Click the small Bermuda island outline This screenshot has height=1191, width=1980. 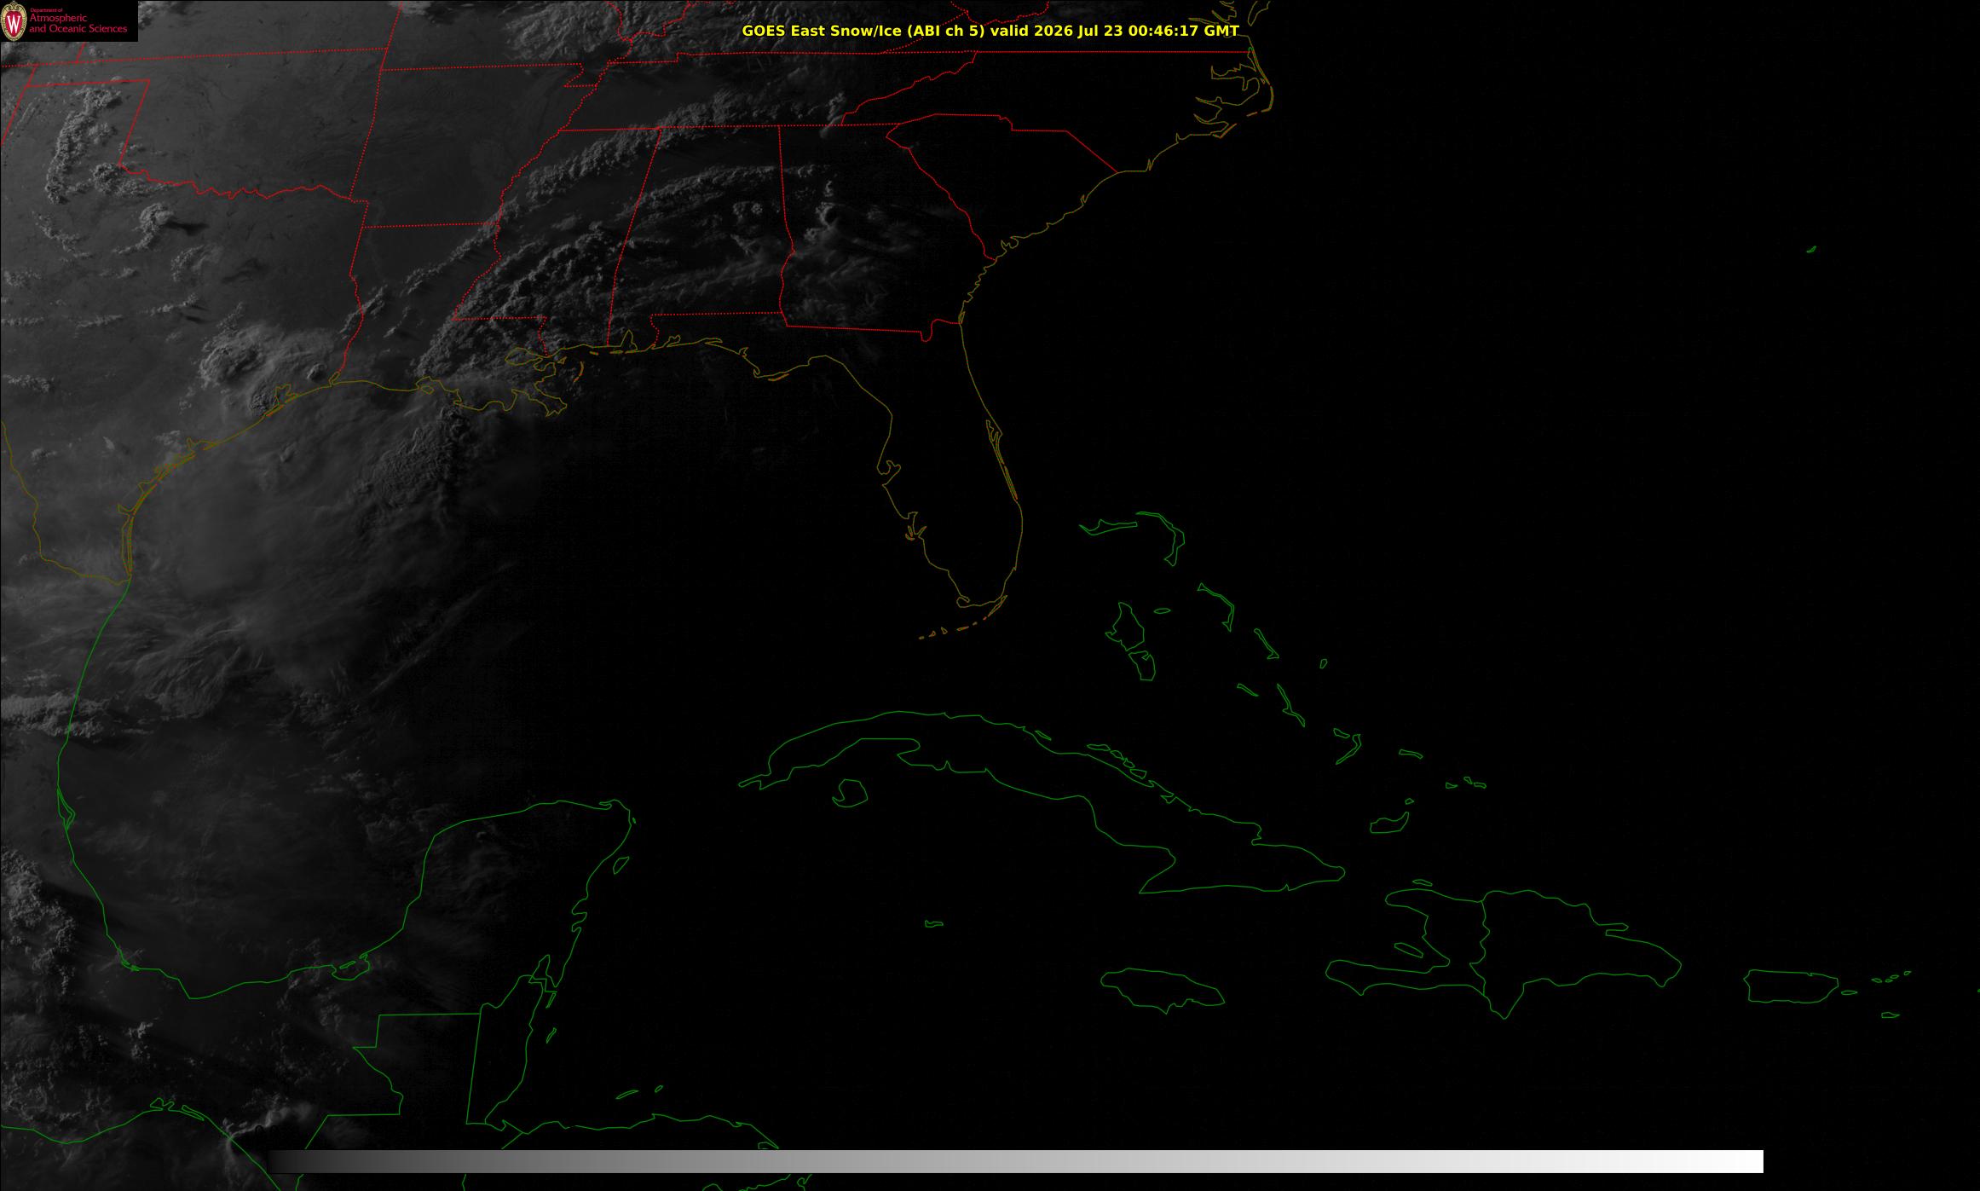(x=1811, y=250)
